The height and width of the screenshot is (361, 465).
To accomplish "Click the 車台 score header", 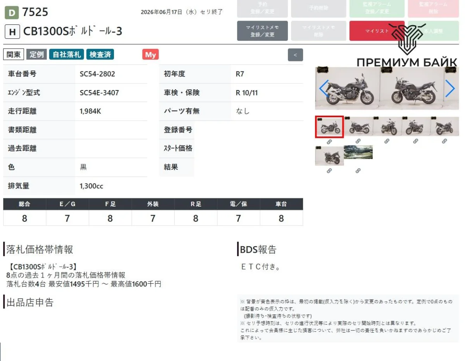I will coord(281,204).
